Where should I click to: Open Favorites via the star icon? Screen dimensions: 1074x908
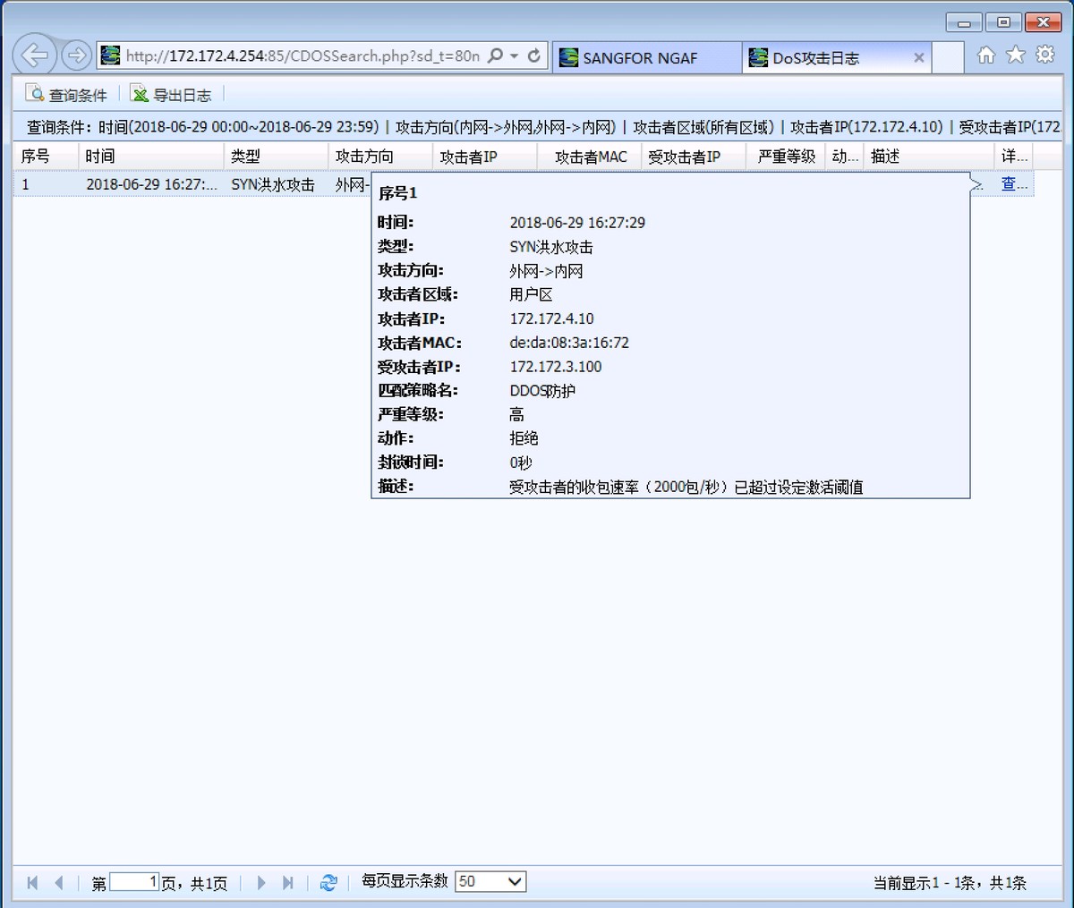1016,55
